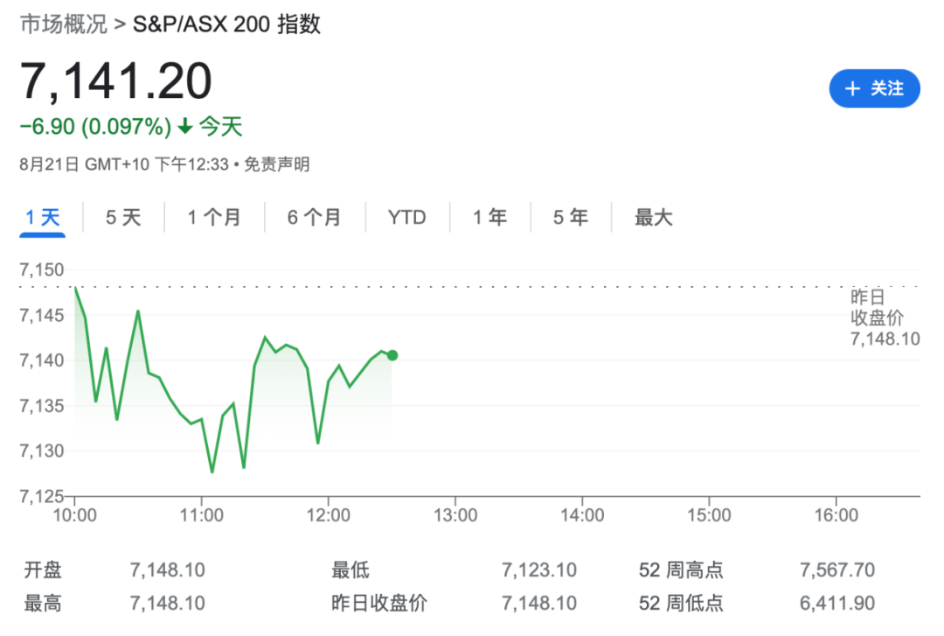
Task: Select the 最大 range tab
Action: pyautogui.click(x=653, y=217)
